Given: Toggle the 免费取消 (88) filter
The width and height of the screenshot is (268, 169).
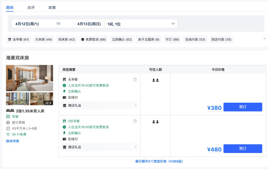Looking at the screenshot, I should click(93, 40).
